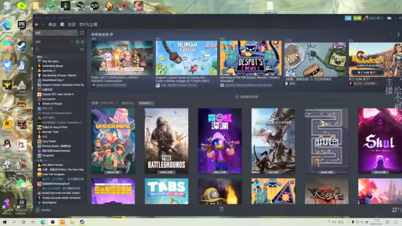Open downloads manager at the bottom center
This screenshot has height=226, width=402.
(221, 209)
